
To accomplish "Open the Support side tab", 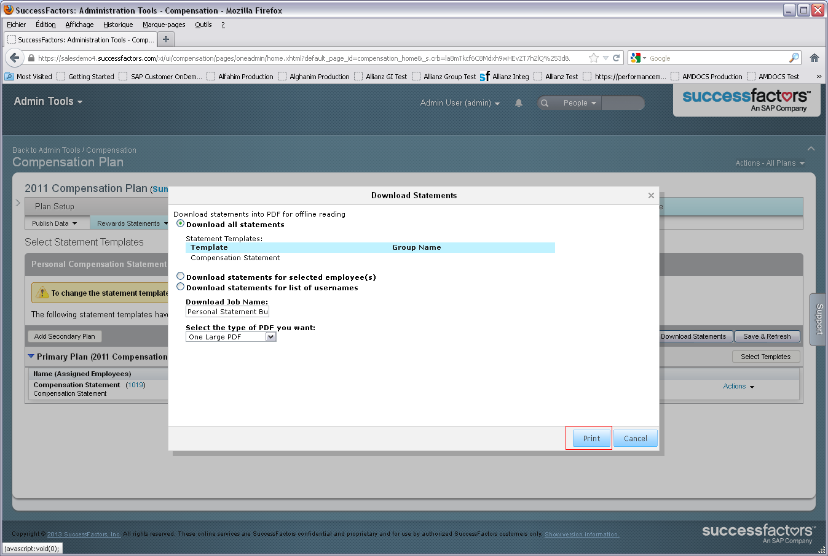I will pos(819,319).
